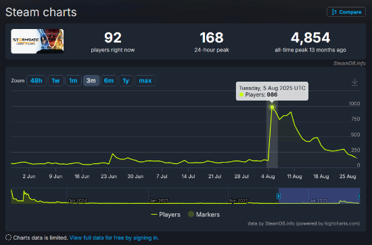Click the chart download icon
Viewport: 372px width, 245px height.
(x=354, y=82)
